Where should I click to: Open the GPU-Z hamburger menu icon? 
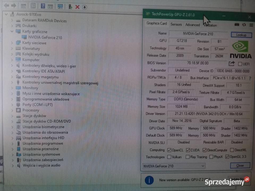click(251, 25)
